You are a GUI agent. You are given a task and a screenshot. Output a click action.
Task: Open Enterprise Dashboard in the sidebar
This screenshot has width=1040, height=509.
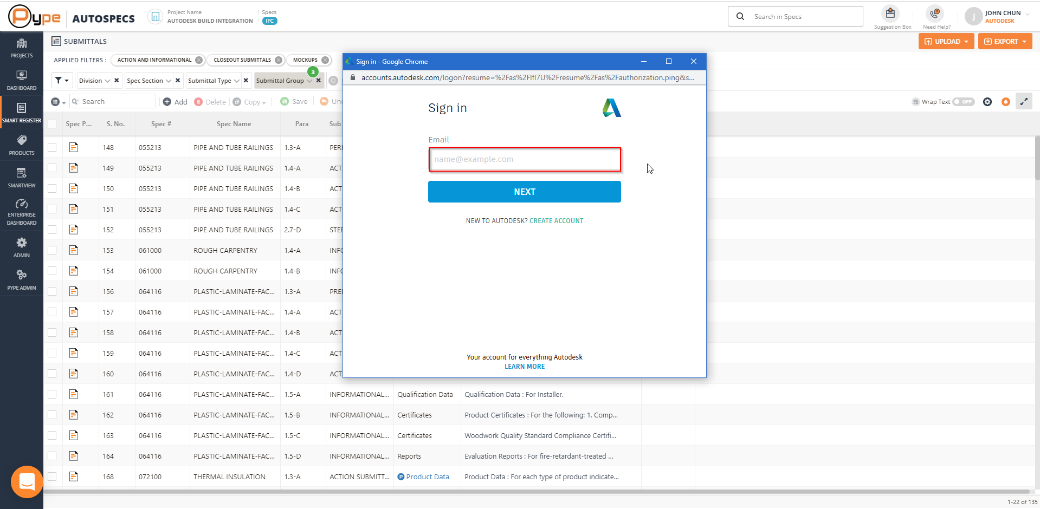(22, 212)
